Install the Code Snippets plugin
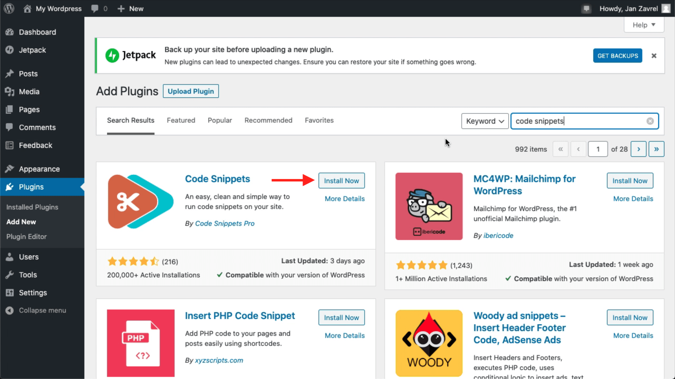This screenshot has height=379, width=675. [x=341, y=181]
